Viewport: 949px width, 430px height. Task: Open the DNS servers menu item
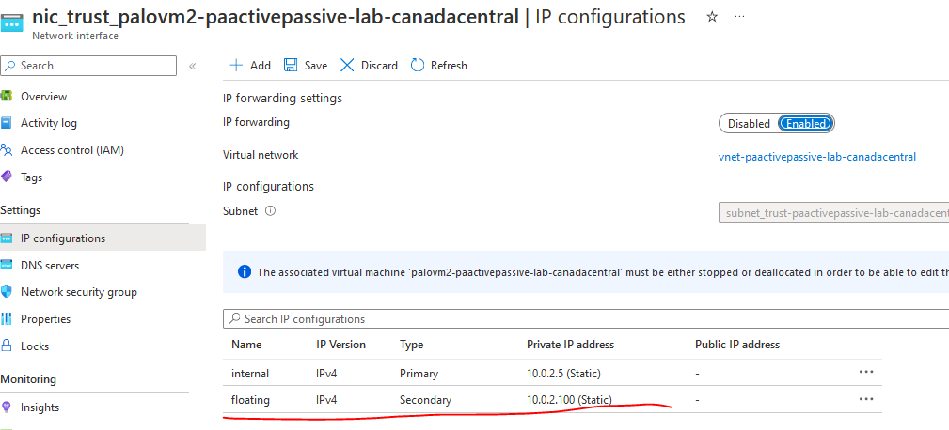[x=50, y=266]
